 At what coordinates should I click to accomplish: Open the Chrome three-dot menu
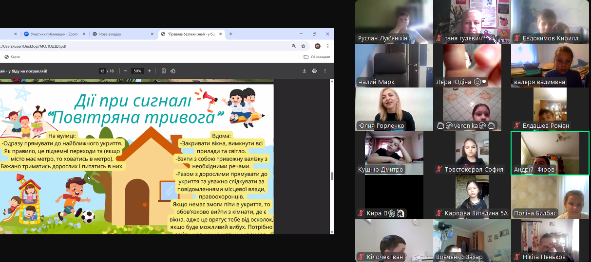(x=327, y=46)
